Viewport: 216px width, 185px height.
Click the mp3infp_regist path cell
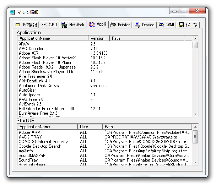(x=147, y=151)
